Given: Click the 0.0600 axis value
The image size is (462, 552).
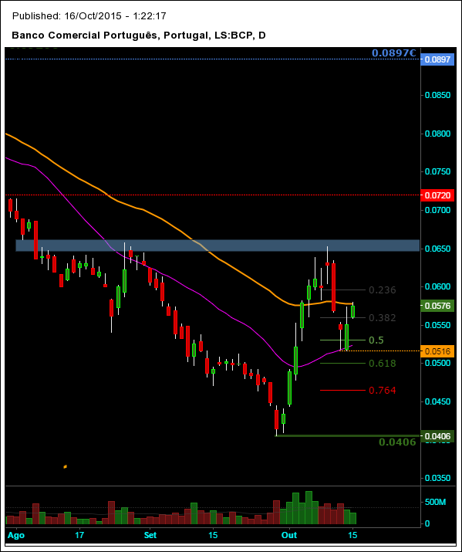Looking at the screenshot, I should pyautogui.click(x=437, y=286).
